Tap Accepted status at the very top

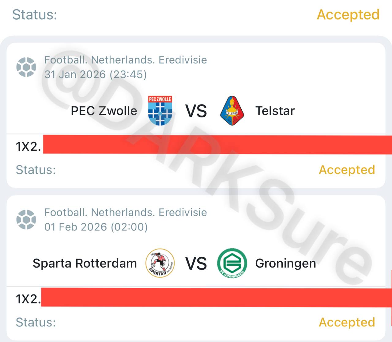[x=348, y=14]
